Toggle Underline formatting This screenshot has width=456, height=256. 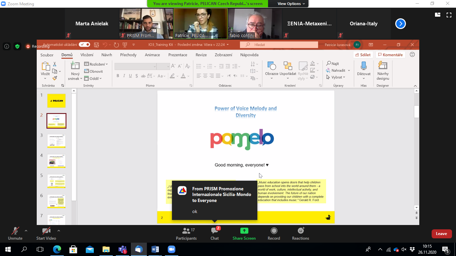[x=131, y=76]
